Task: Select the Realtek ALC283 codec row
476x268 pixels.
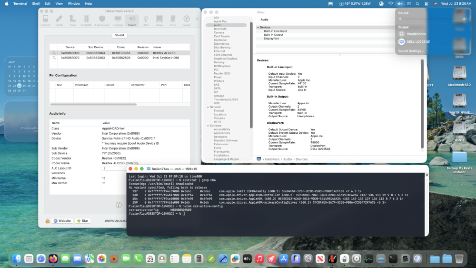Action: coord(119,53)
